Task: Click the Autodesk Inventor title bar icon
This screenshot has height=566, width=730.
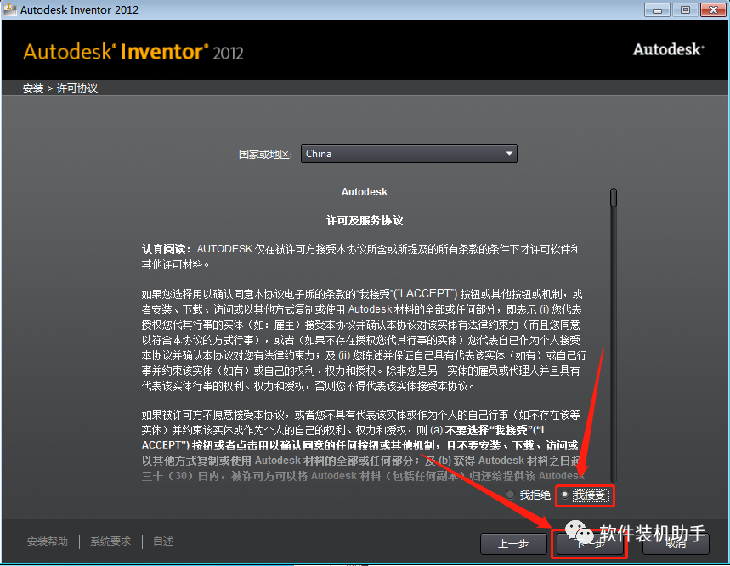Action: pyautogui.click(x=10, y=9)
